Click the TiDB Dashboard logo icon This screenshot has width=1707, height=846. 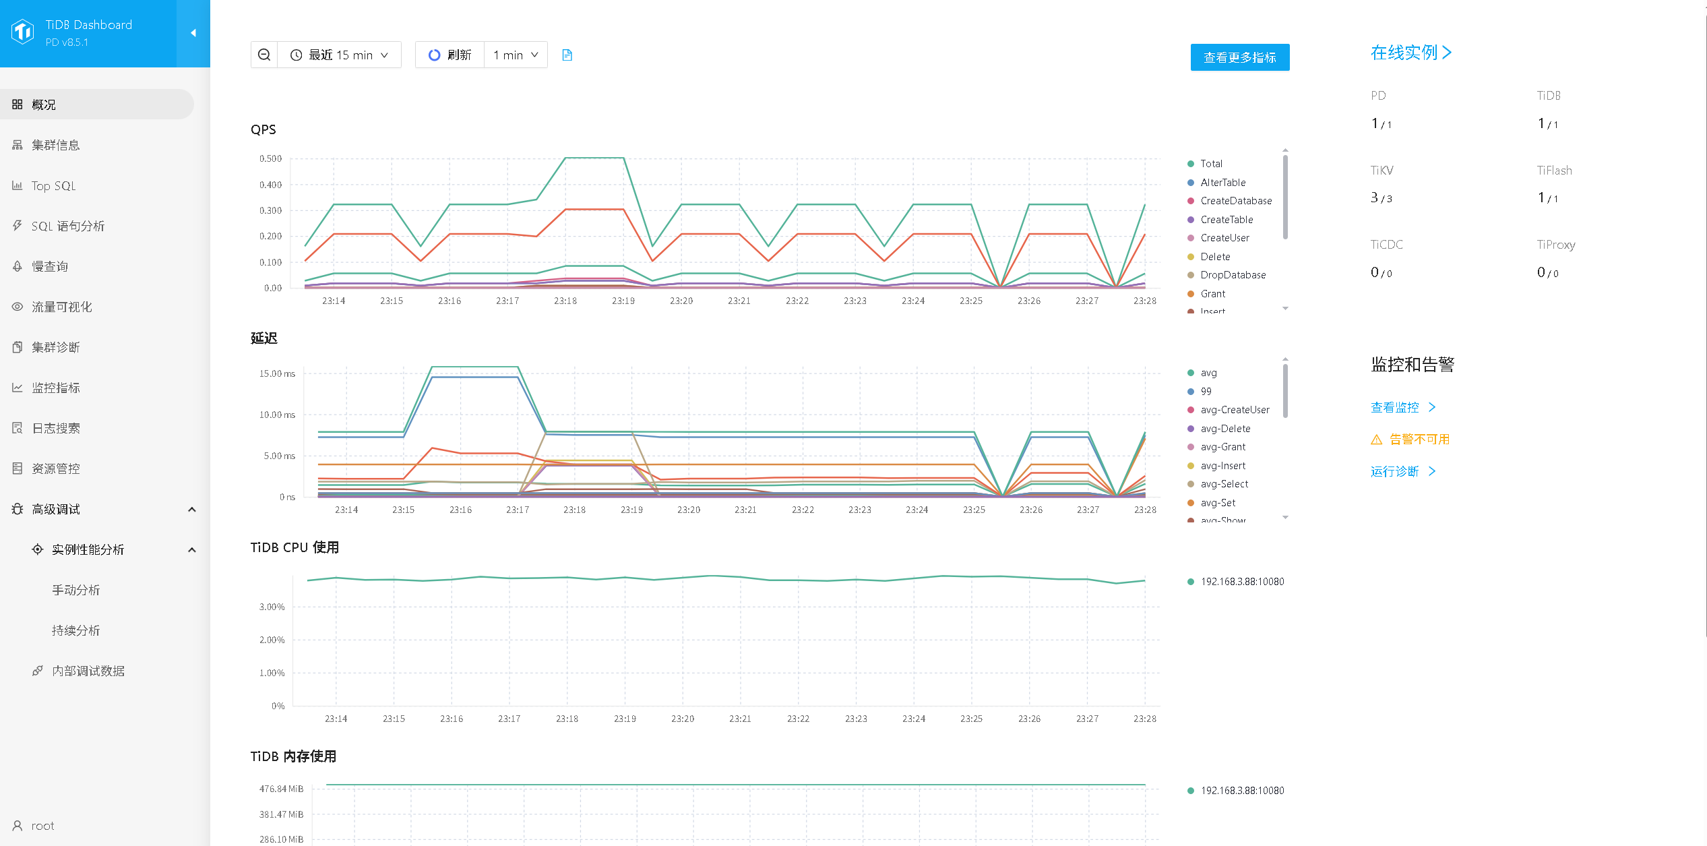pos(22,31)
